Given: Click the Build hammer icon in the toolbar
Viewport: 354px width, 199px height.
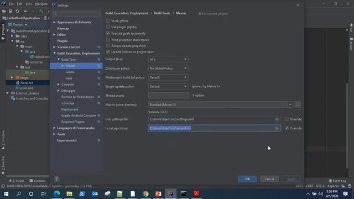Looking at the screenshot, I should point(41,11).
